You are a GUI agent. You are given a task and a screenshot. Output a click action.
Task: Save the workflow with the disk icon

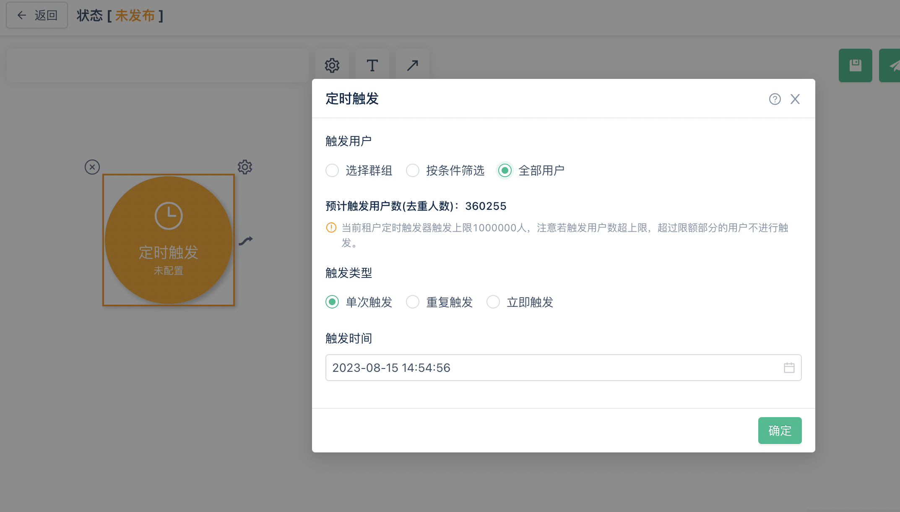pyautogui.click(x=856, y=65)
